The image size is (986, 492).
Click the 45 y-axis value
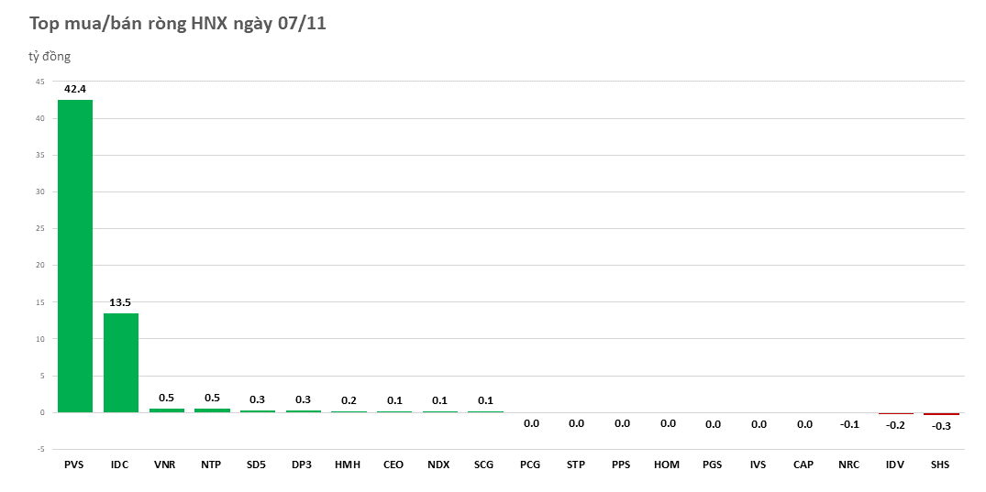tap(39, 82)
